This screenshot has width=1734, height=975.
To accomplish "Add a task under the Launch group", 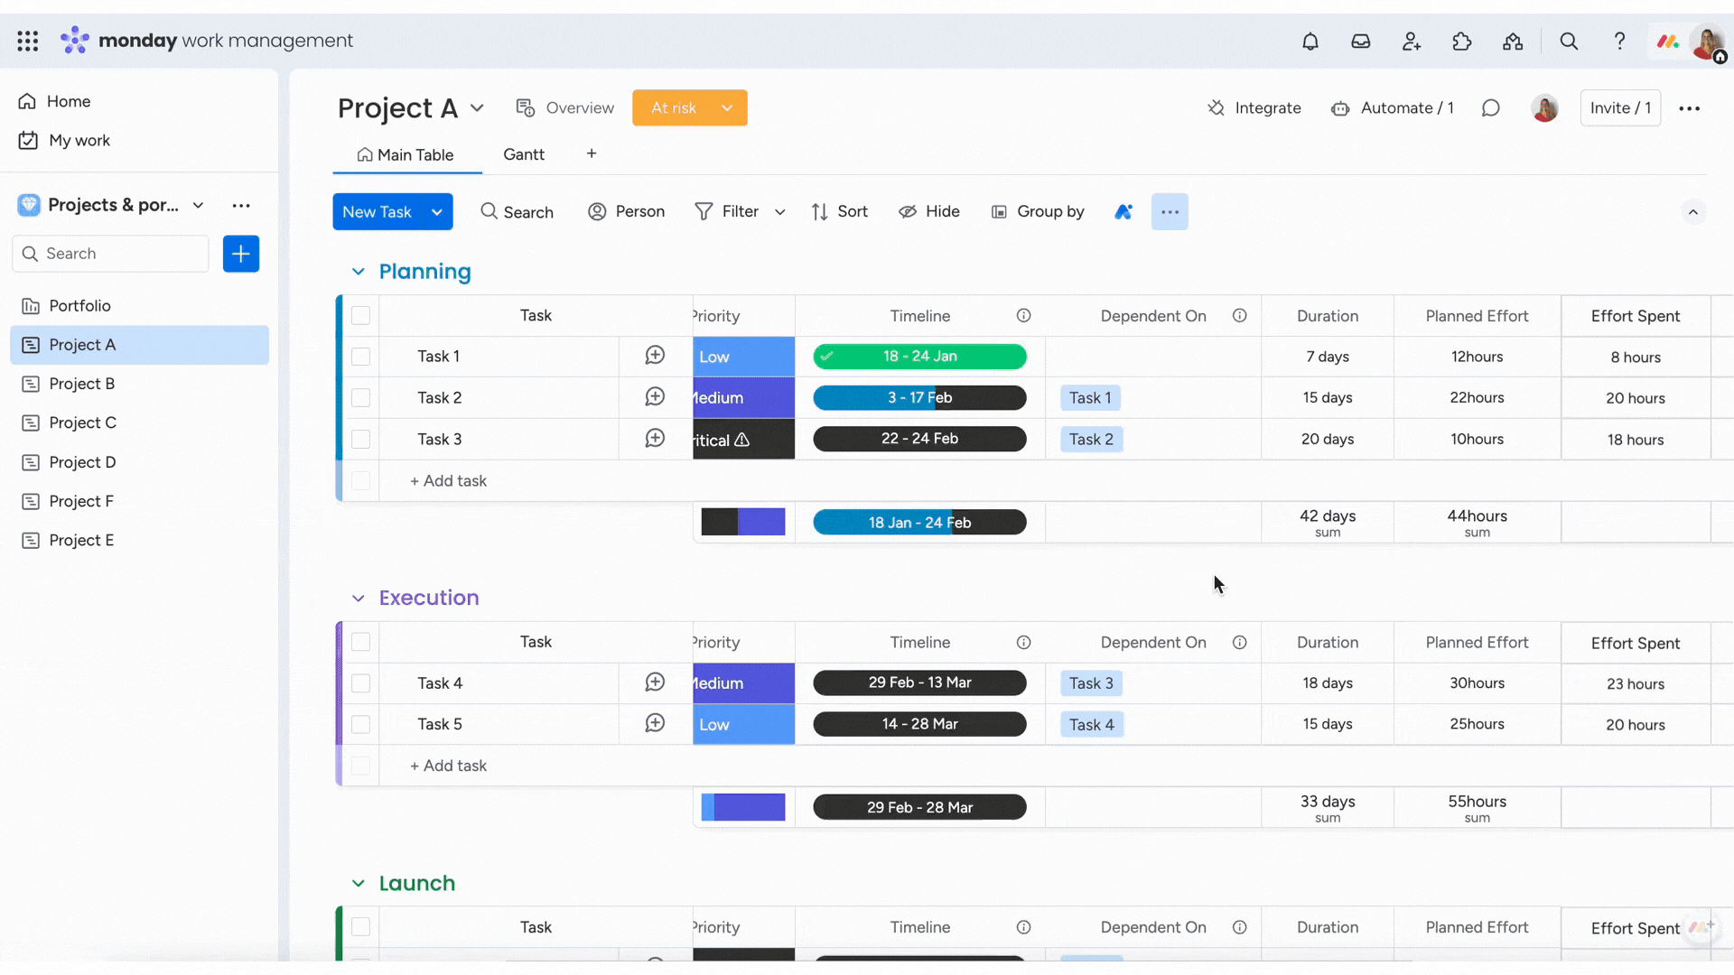I will (449, 970).
